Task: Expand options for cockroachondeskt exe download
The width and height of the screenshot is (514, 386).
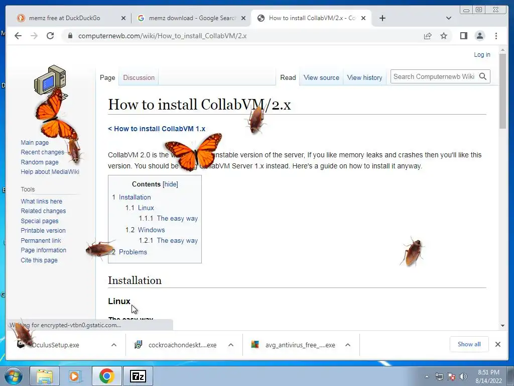Action: tap(231, 345)
